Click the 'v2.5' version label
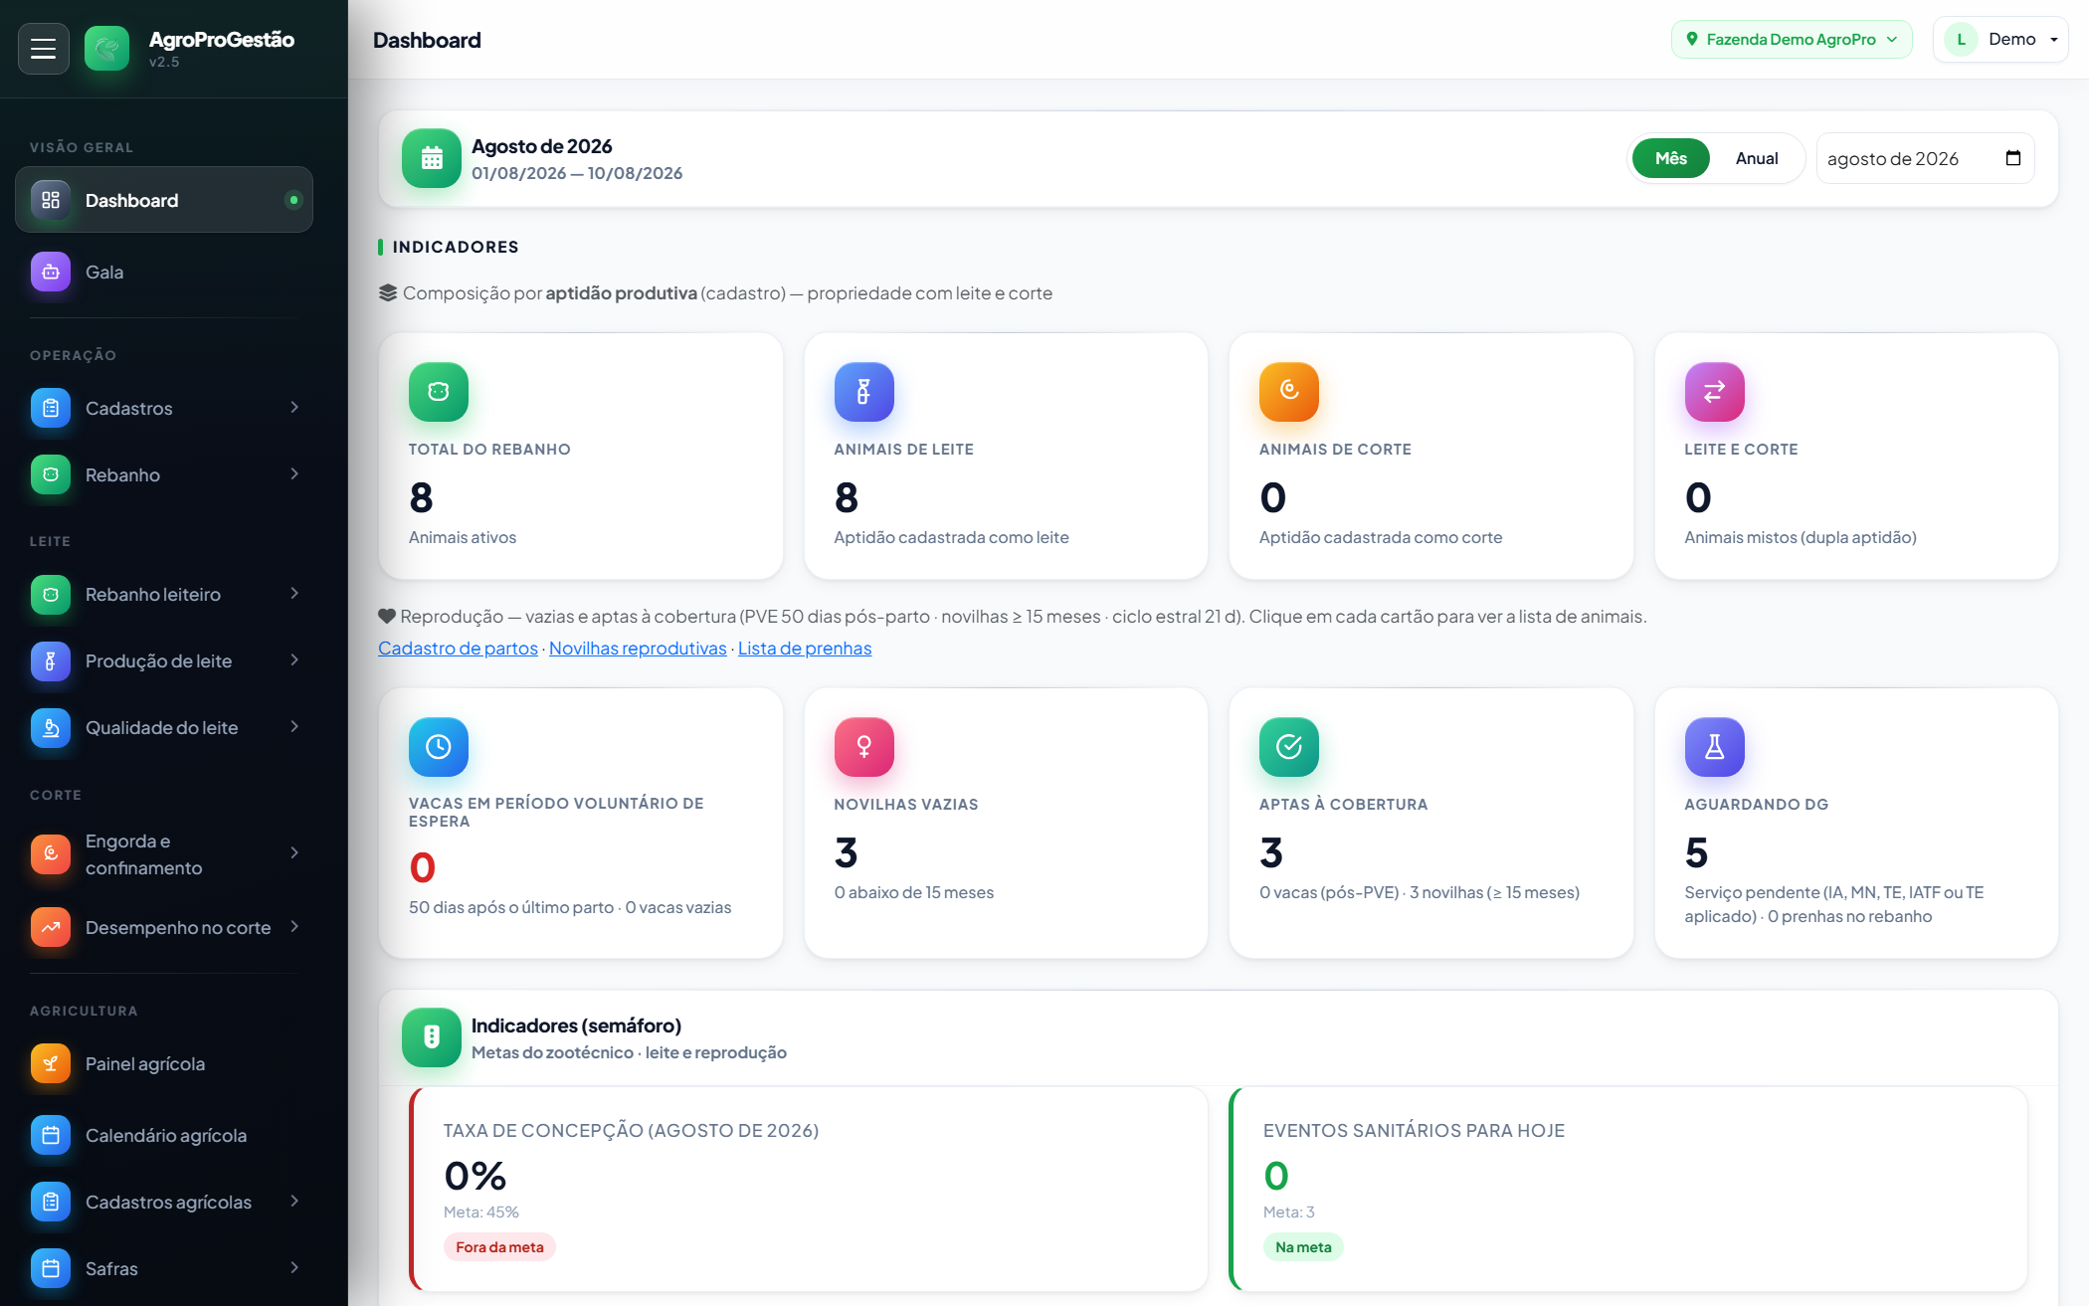Viewport: 2089px width, 1306px height. (x=164, y=62)
